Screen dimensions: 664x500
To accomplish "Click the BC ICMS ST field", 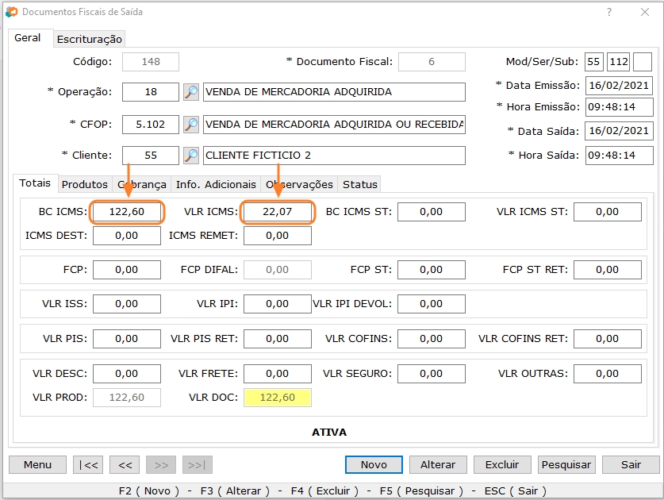I will pos(432,212).
